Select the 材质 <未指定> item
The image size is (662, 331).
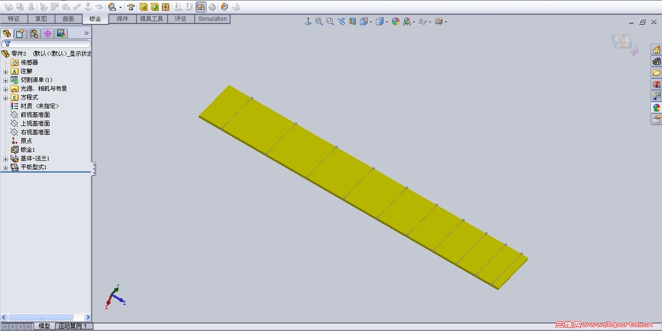tap(39, 106)
